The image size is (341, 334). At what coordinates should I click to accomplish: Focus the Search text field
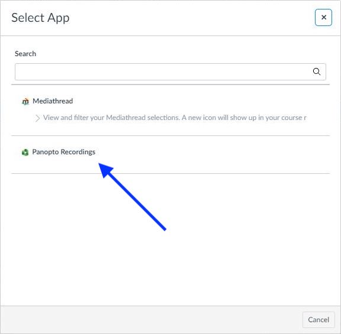pos(170,72)
